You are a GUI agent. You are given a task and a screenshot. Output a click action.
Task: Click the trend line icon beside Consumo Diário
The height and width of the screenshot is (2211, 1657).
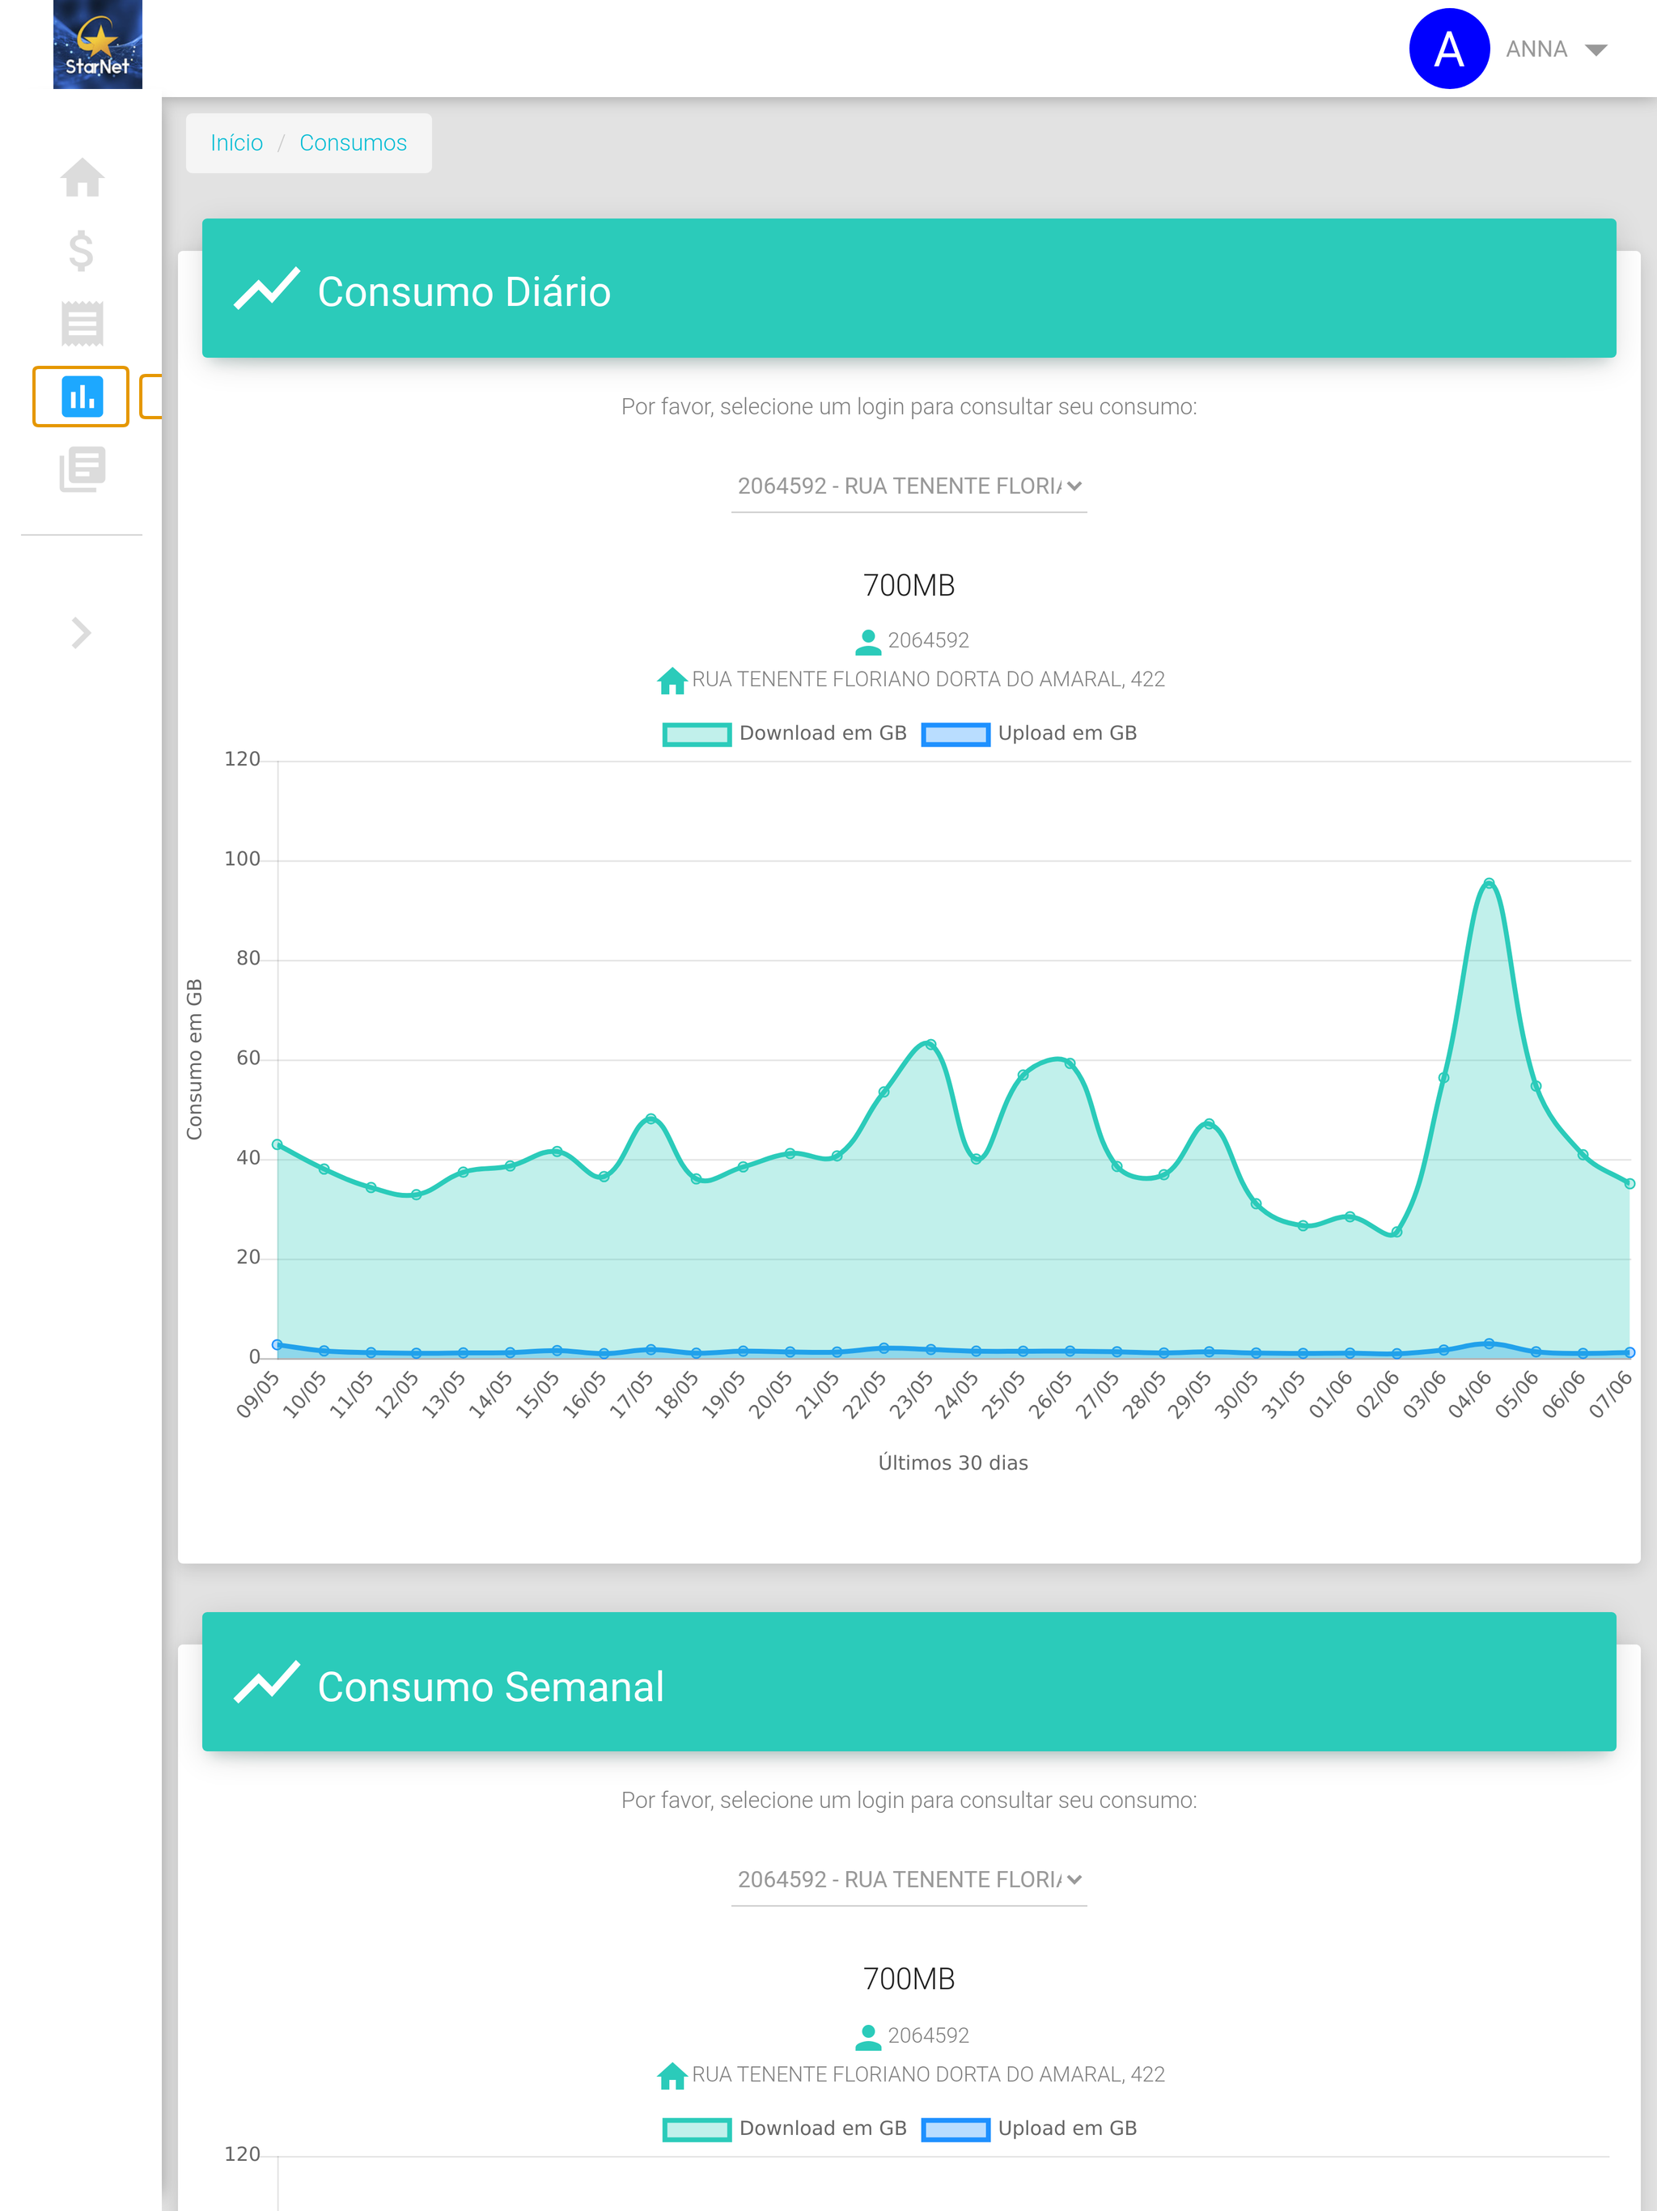(x=266, y=290)
